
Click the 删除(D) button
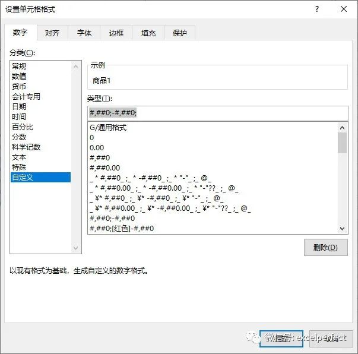pyautogui.click(x=326, y=247)
